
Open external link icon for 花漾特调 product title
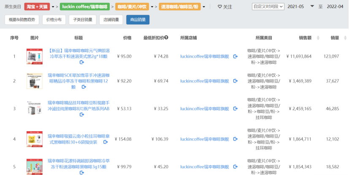[x=82, y=172]
